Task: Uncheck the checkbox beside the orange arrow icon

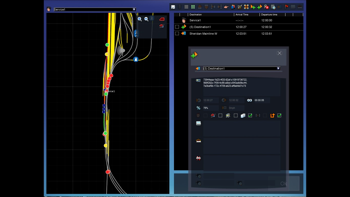Action: click(x=279, y=116)
